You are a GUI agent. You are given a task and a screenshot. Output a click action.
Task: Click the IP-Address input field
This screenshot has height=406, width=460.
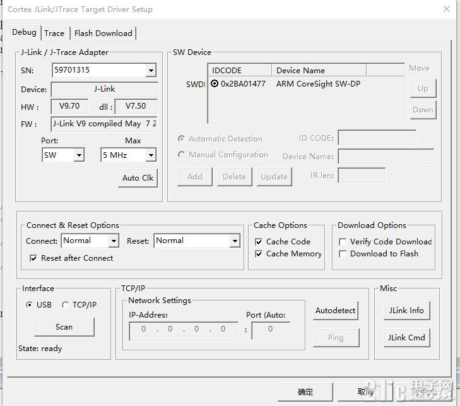(x=184, y=331)
